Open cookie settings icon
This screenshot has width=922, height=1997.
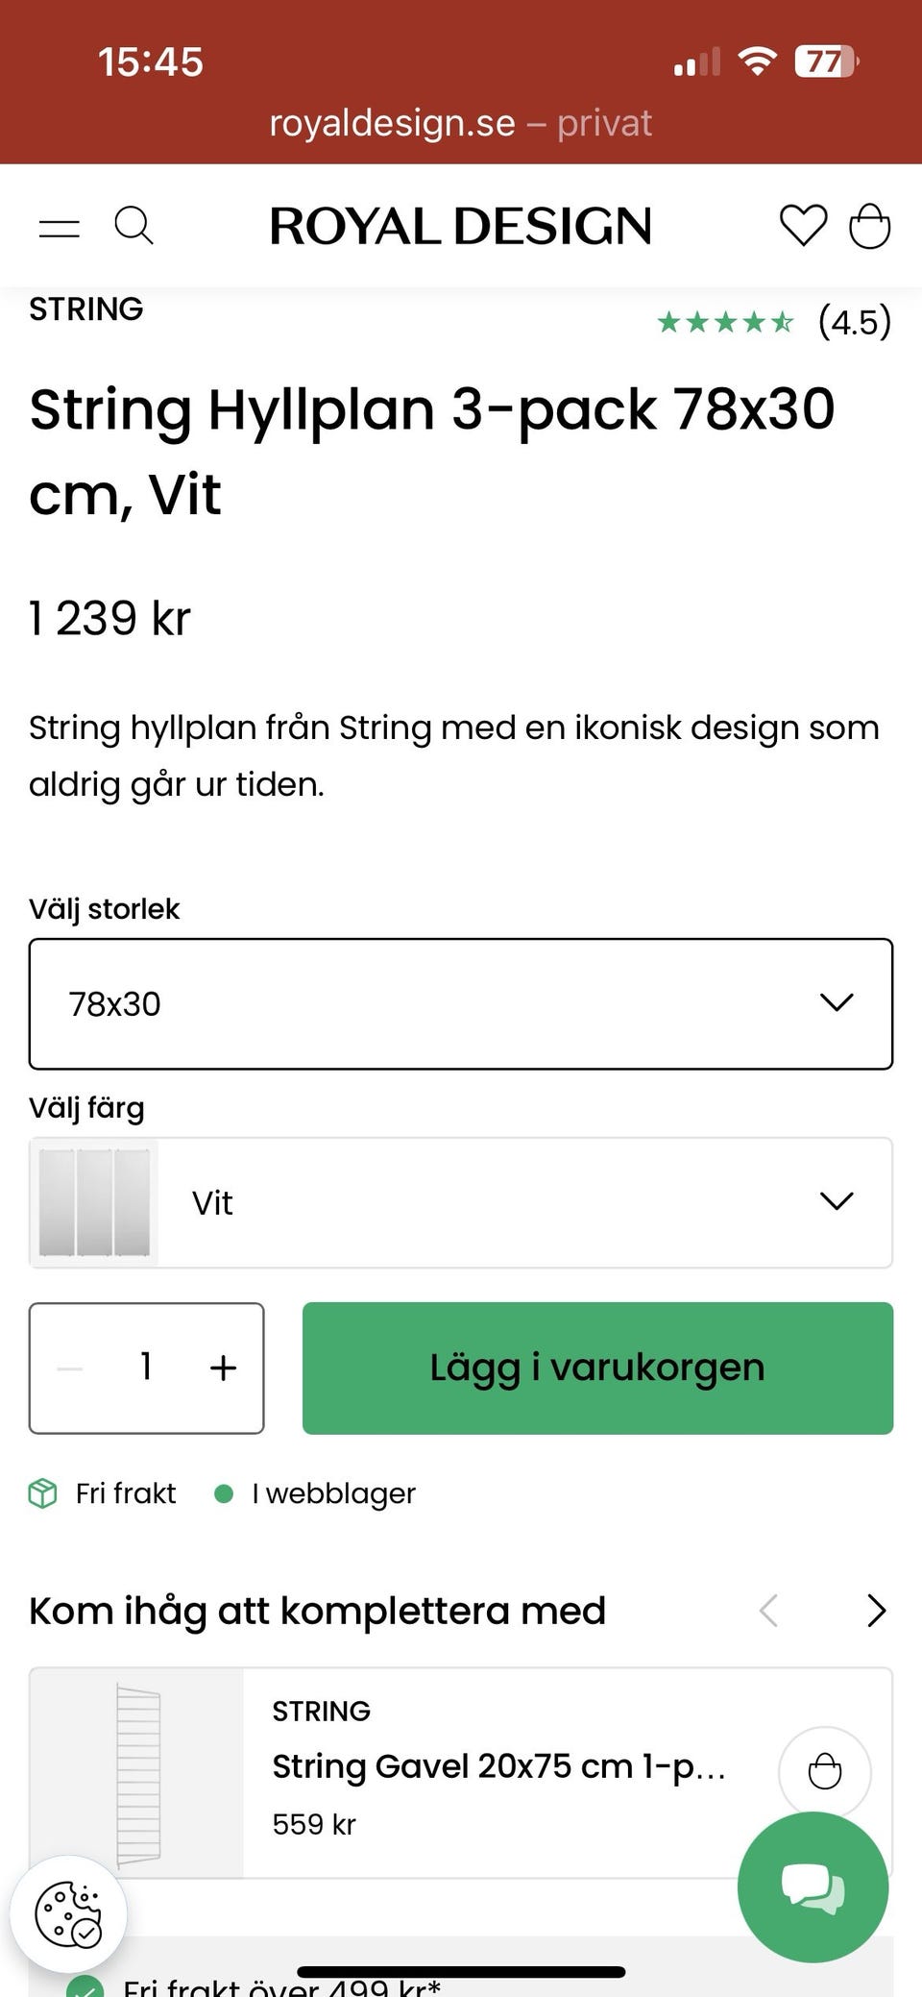click(x=67, y=1913)
